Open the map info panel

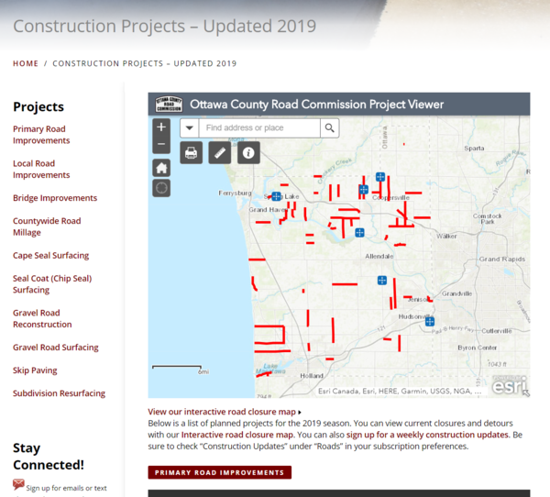(x=248, y=153)
